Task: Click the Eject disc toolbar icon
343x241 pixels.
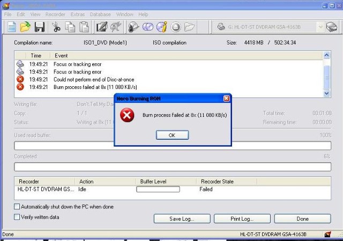Action: (176, 27)
